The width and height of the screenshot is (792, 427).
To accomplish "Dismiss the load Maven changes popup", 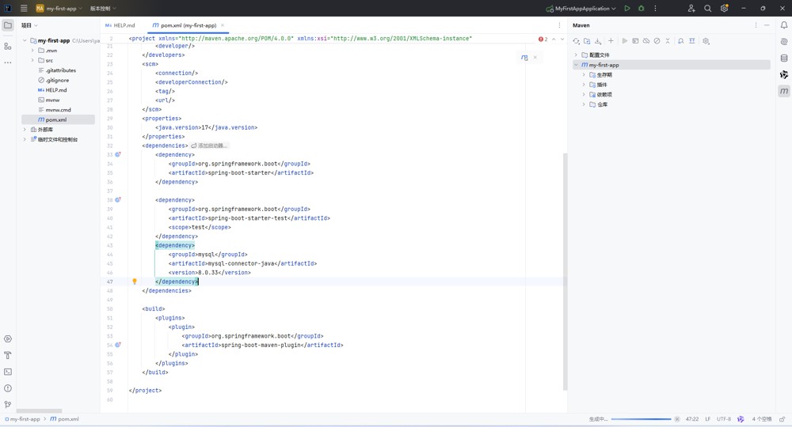I will (535, 58).
